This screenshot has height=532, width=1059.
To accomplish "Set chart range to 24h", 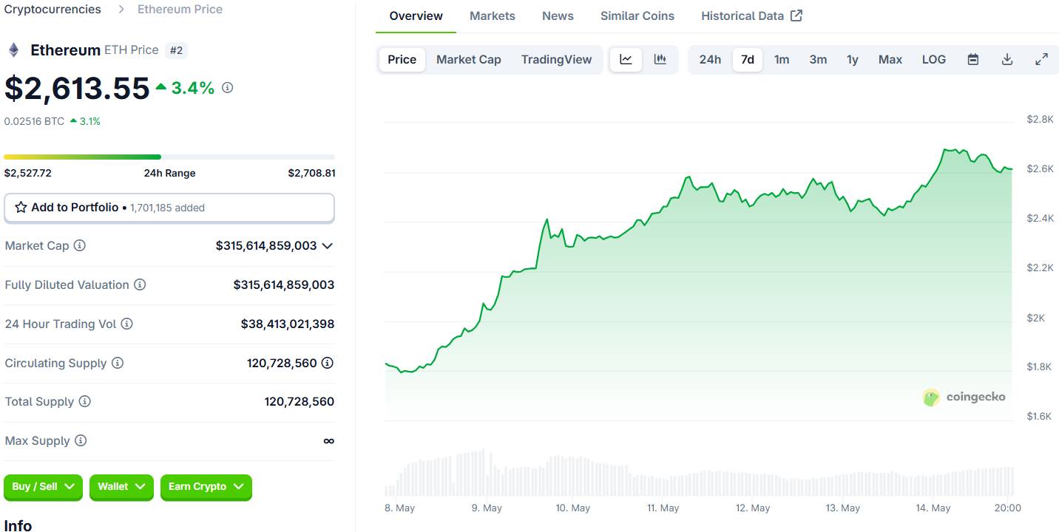I will point(710,59).
